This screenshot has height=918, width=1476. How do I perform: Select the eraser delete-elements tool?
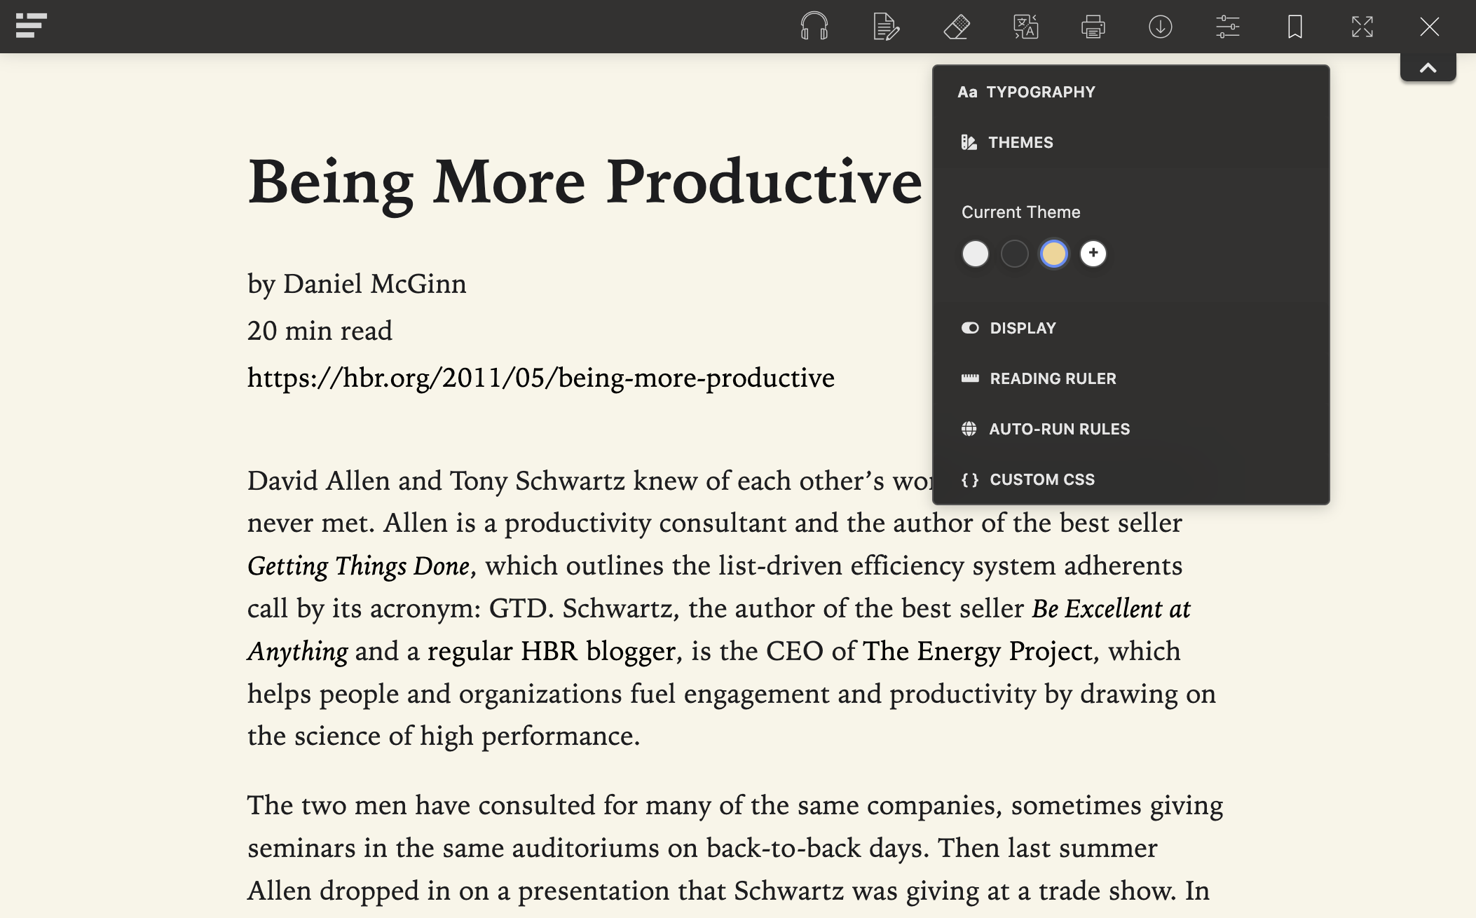pyautogui.click(x=957, y=27)
